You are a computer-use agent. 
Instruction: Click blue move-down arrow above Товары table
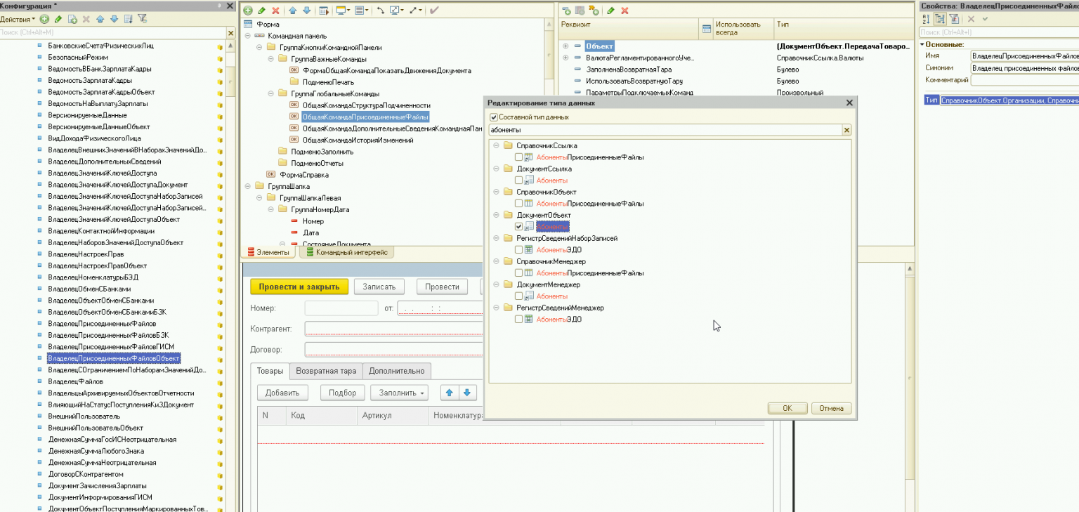(466, 393)
